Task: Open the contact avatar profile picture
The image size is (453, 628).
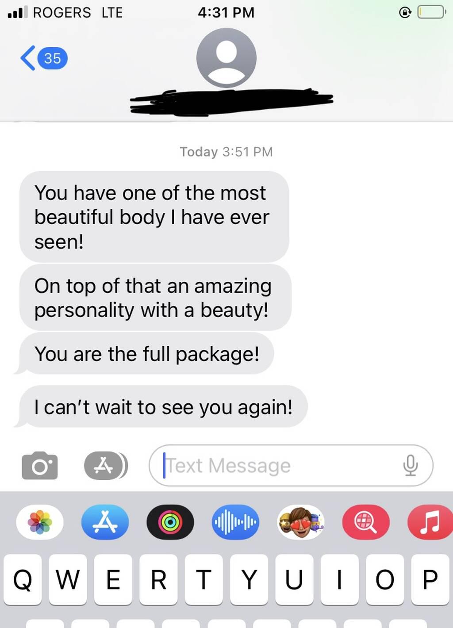Action: click(x=226, y=58)
